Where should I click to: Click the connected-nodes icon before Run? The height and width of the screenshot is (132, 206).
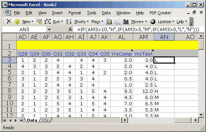pos(48,22)
